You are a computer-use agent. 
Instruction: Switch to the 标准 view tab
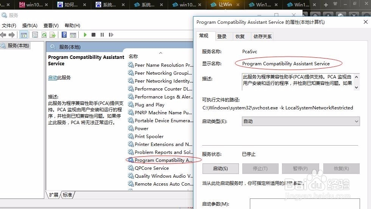click(x=67, y=195)
